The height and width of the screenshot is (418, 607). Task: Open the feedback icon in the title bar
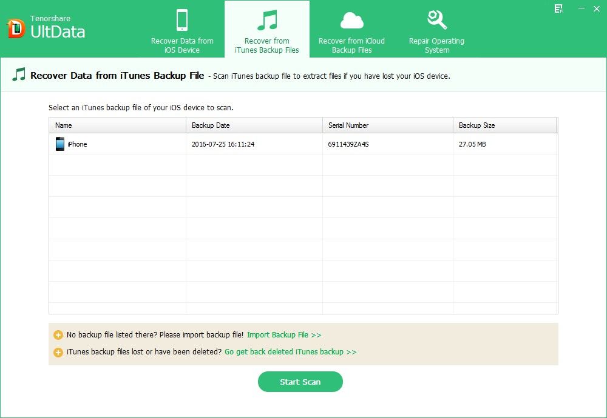click(x=558, y=9)
